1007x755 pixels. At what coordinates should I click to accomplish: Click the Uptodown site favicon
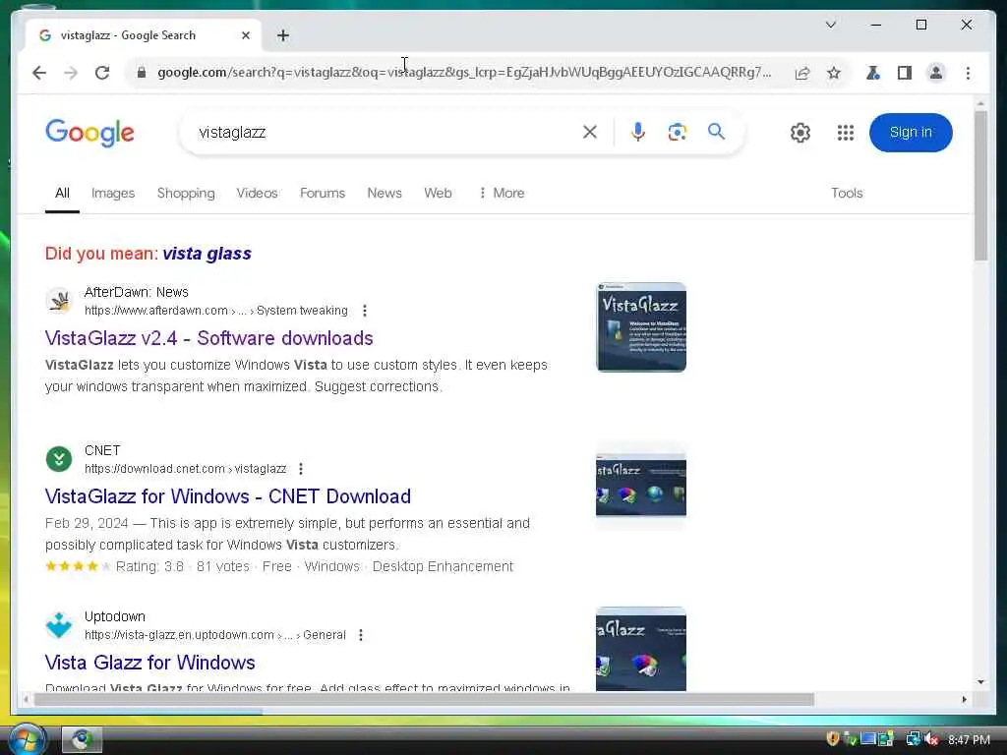click(59, 625)
